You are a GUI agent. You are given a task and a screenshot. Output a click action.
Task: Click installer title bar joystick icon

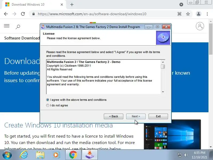click(43, 26)
